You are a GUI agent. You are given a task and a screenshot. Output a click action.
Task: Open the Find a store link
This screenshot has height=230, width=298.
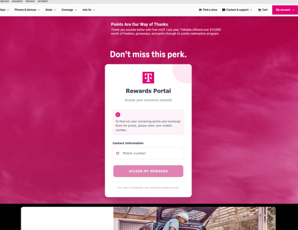click(208, 10)
